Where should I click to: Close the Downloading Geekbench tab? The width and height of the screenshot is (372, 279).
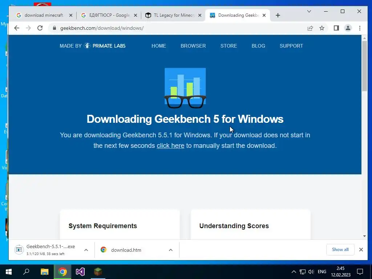264,15
